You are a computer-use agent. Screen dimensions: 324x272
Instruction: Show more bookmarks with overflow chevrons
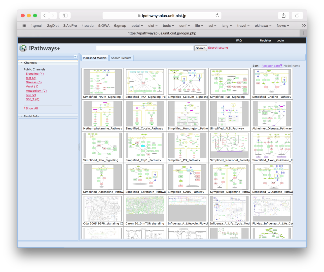click(304, 25)
